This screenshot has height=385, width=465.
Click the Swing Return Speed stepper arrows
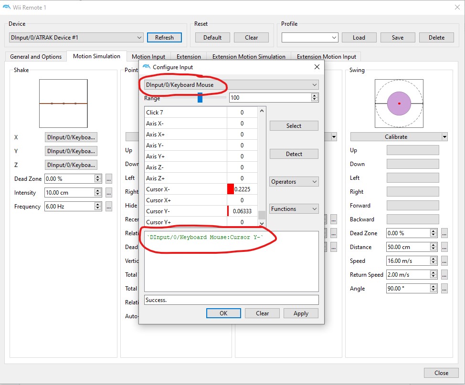click(433, 275)
